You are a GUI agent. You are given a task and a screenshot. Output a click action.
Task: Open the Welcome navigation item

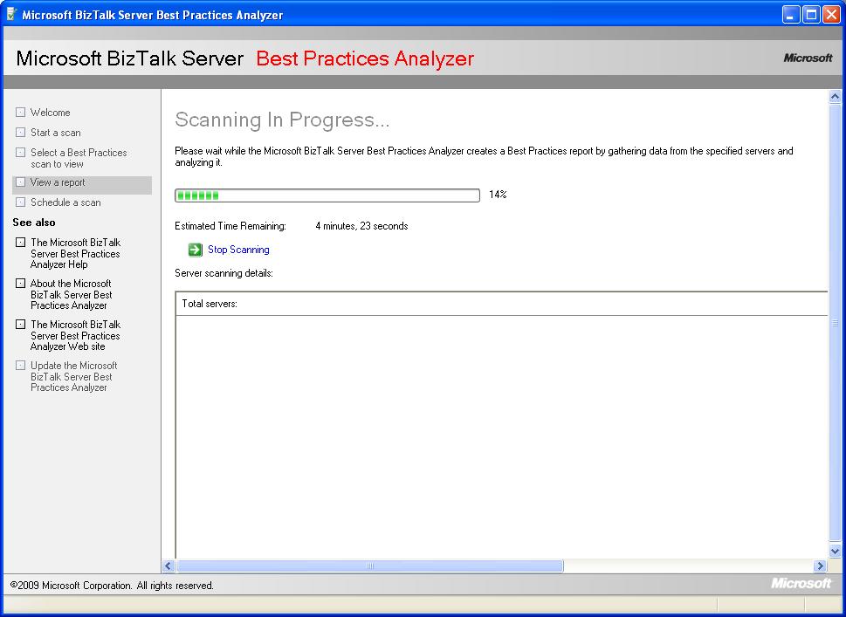(50, 113)
